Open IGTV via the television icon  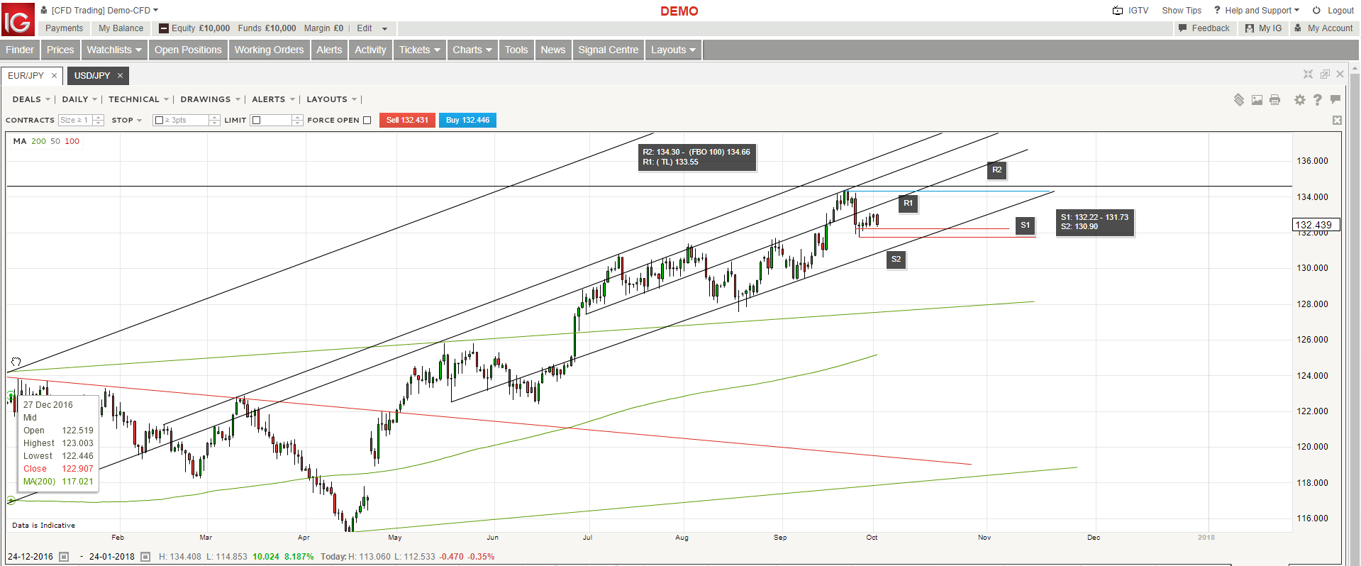tap(1118, 11)
